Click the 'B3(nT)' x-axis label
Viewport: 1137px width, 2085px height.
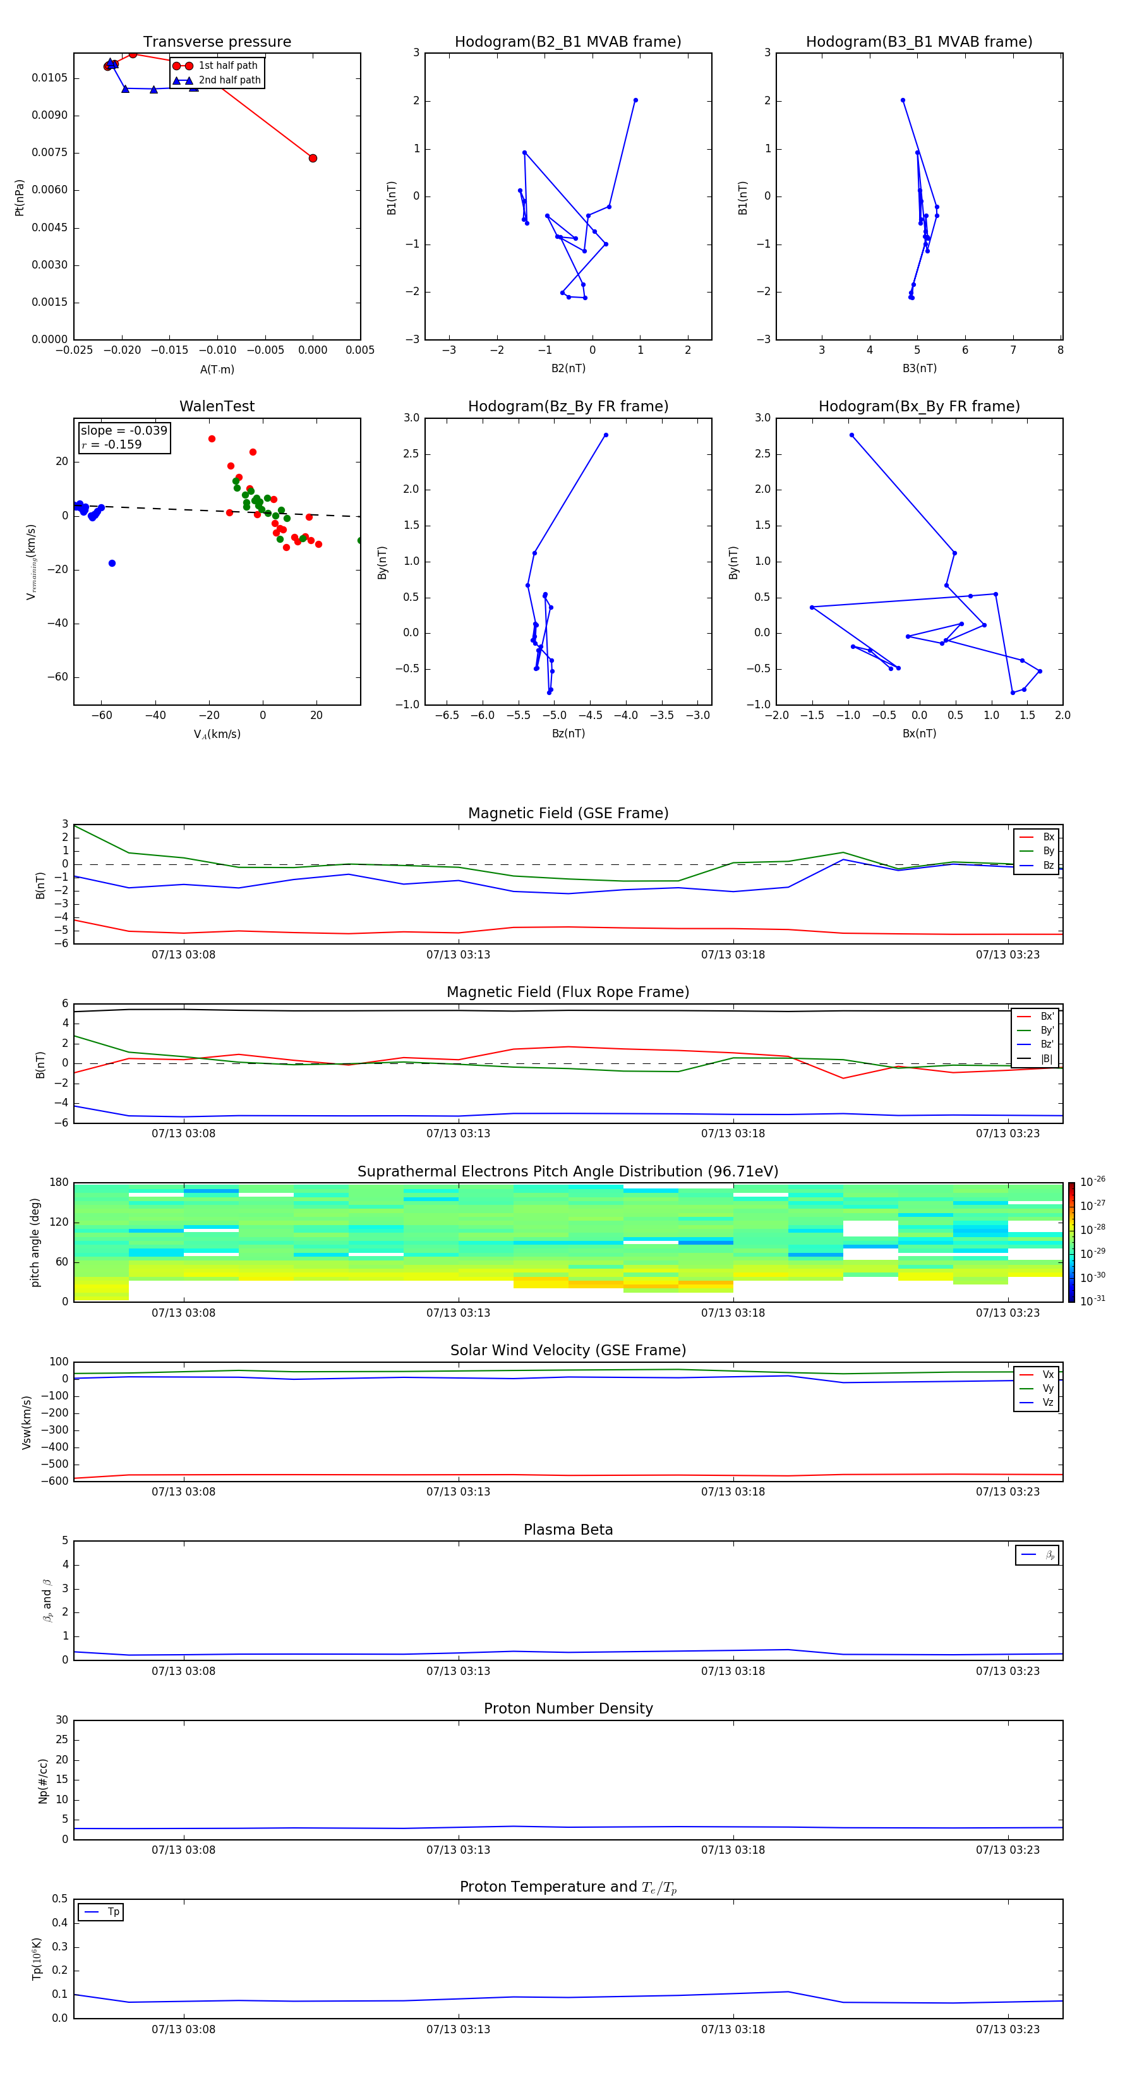(x=919, y=368)
